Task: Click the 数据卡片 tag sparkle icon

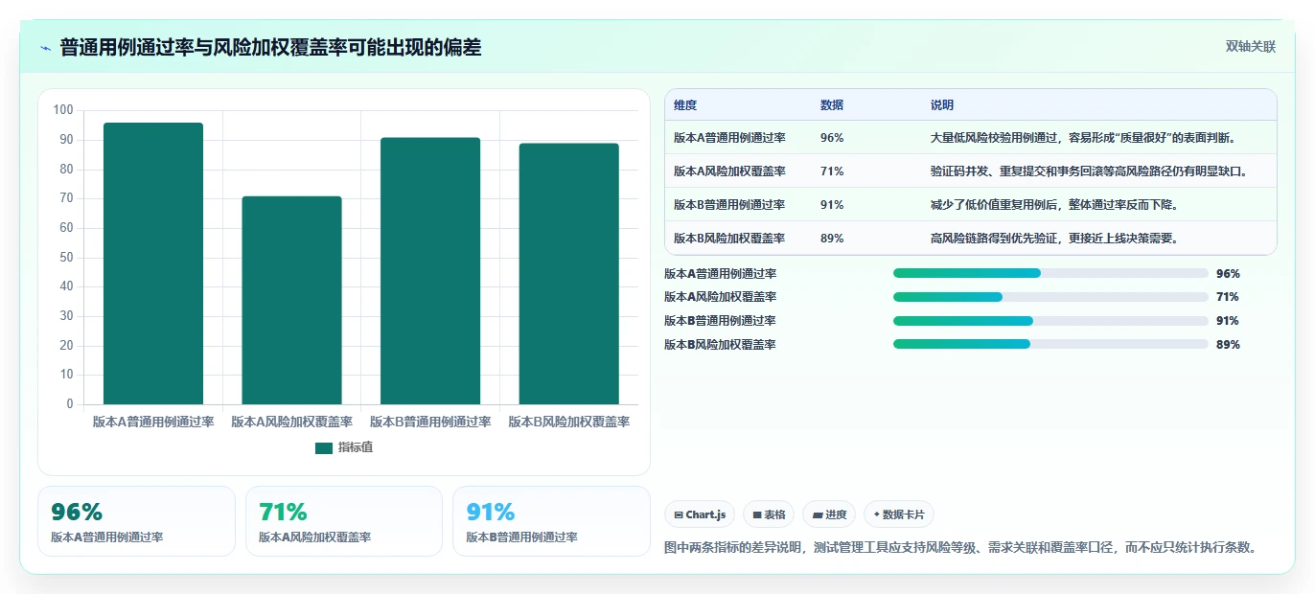Action: click(x=876, y=515)
